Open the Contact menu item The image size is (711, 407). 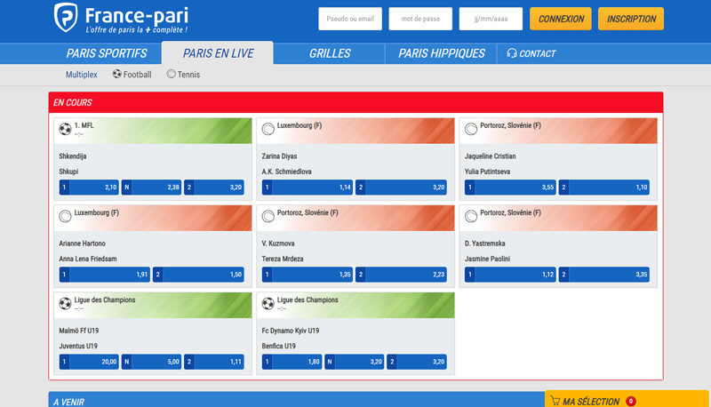531,53
